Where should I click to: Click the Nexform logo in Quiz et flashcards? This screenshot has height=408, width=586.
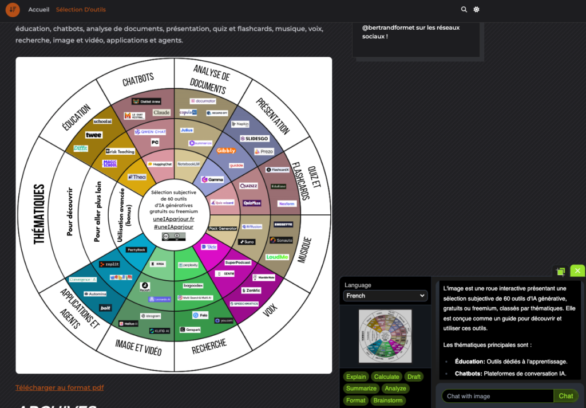[x=287, y=203]
